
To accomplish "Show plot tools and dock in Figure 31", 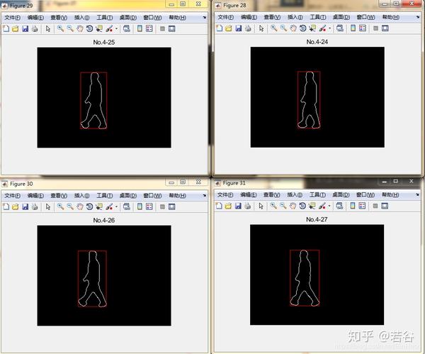I will click(385, 206).
